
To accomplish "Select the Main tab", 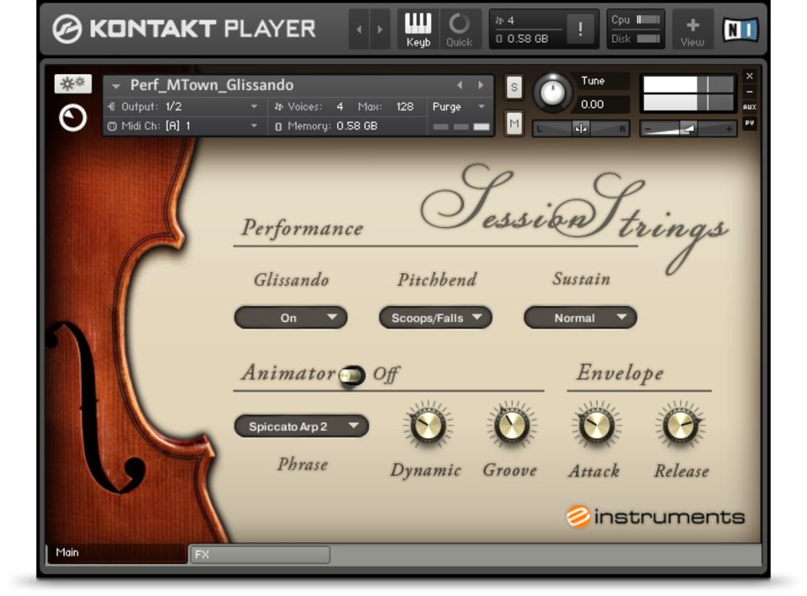I will [116, 553].
